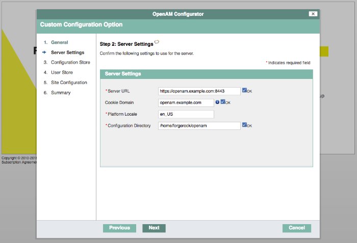The image size is (357, 243).
Task: Click the Cookie Domain info icon
Action: point(217,102)
